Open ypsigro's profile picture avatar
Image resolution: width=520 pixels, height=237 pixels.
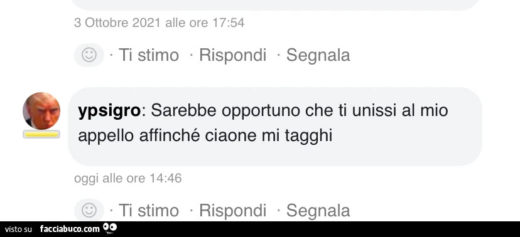tap(41, 111)
